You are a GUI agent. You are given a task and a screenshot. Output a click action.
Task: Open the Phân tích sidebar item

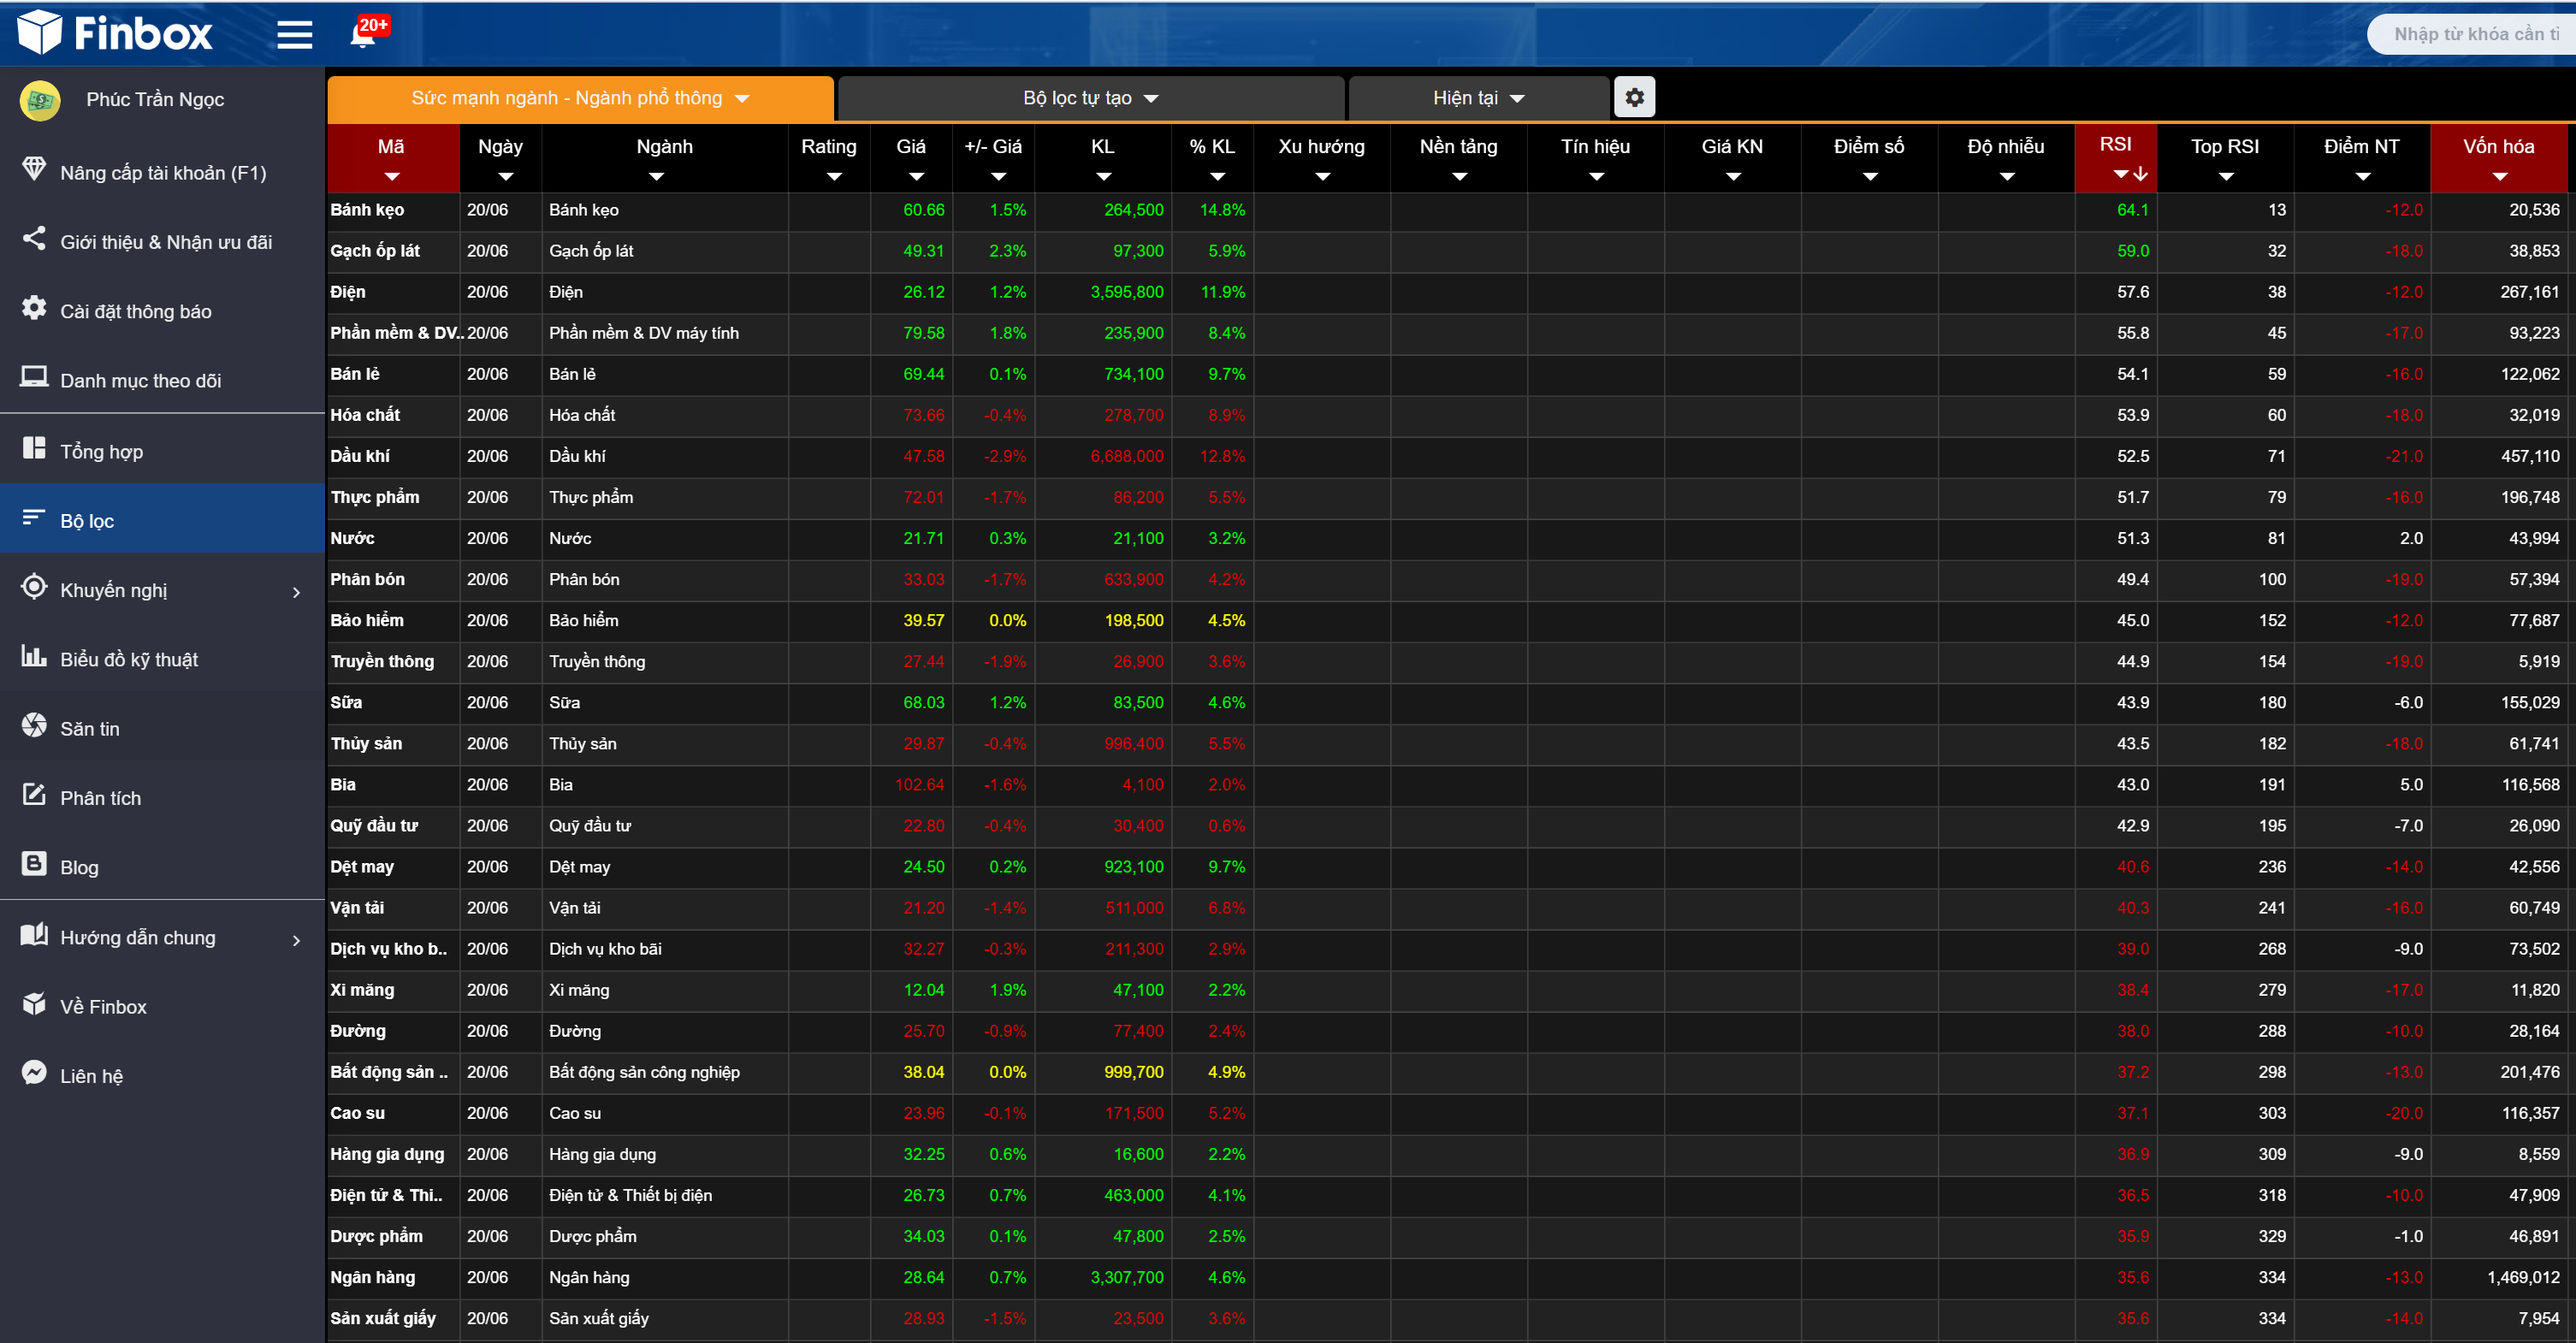click(x=100, y=798)
